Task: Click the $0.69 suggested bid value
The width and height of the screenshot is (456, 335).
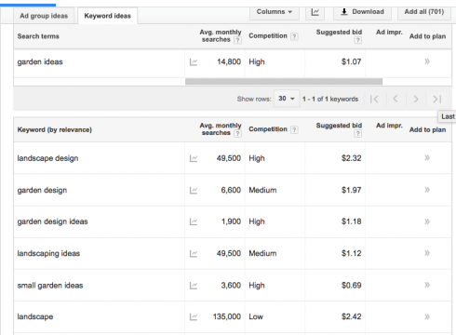Action: pyautogui.click(x=351, y=285)
